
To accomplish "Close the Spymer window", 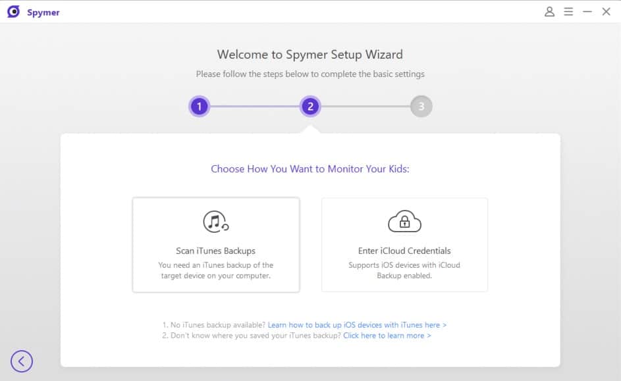I will [x=606, y=11].
